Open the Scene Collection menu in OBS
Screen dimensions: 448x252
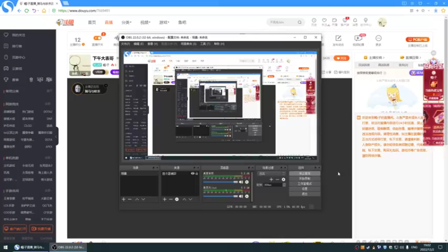(x=189, y=44)
